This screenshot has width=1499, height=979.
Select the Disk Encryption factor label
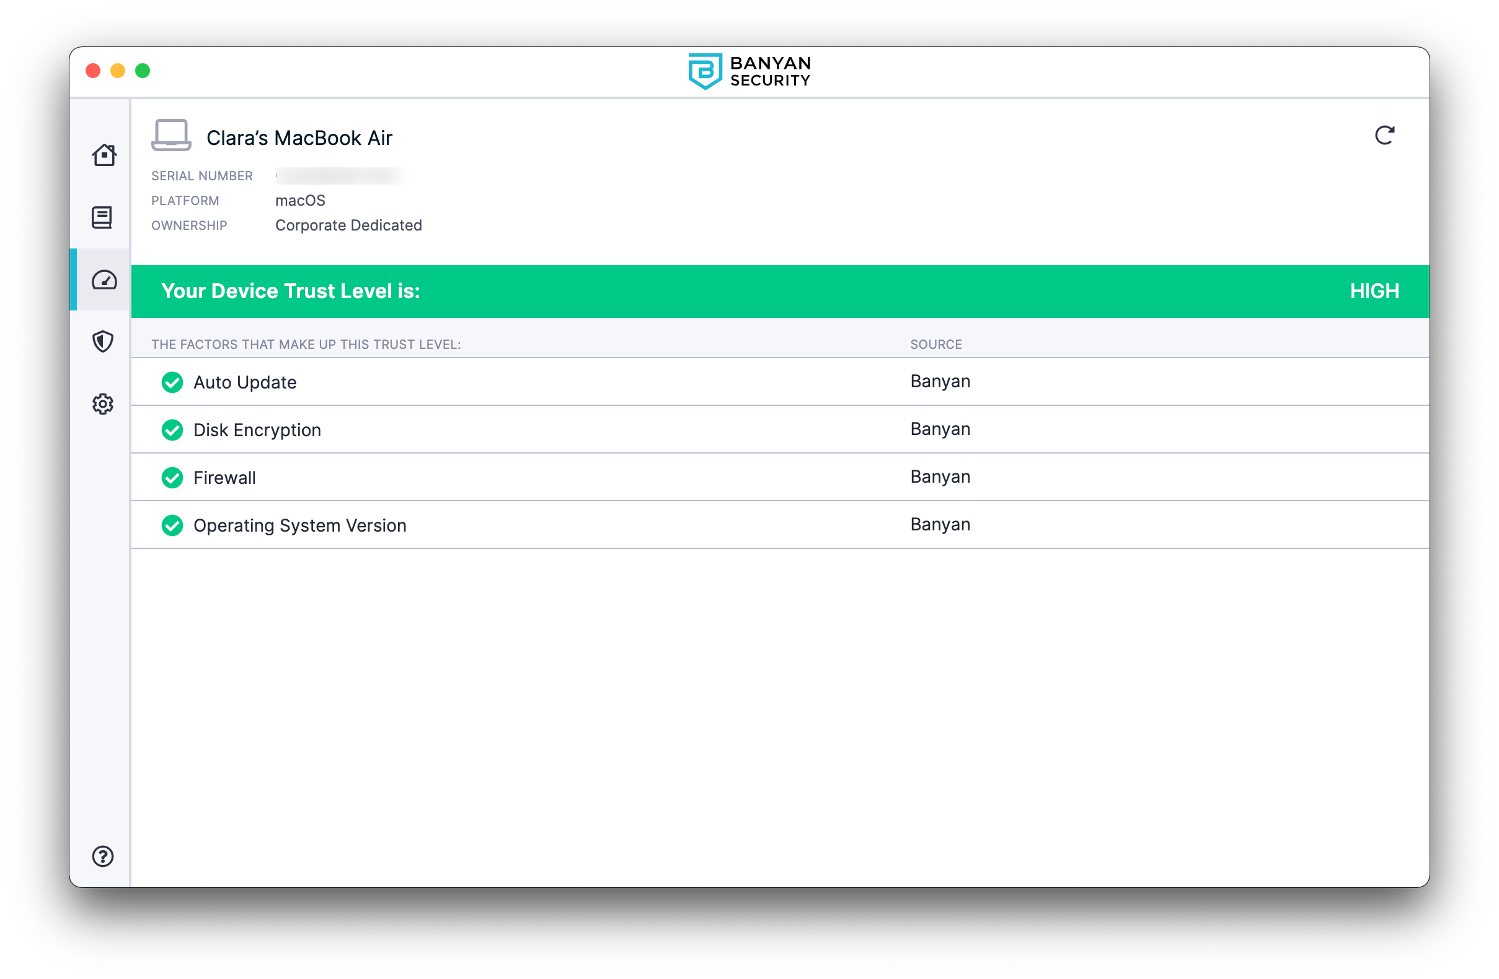pyautogui.click(x=257, y=430)
